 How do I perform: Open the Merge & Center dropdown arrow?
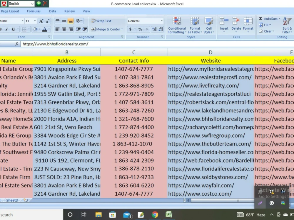click(122, 29)
